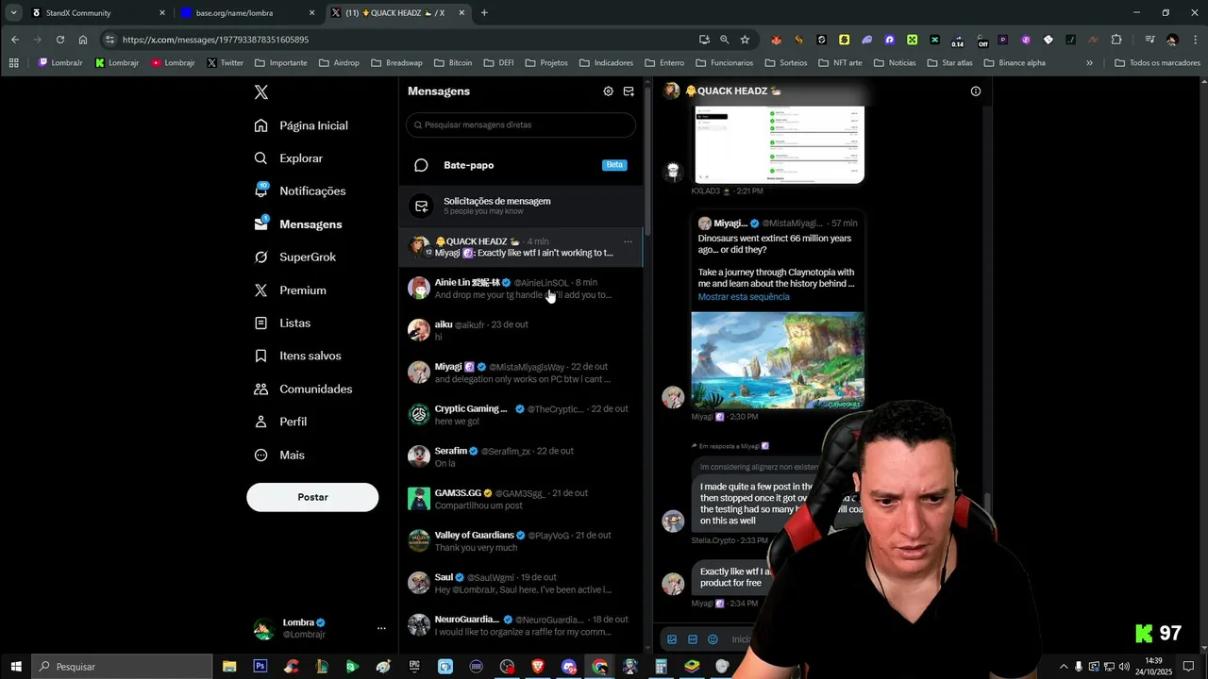Click the Pesquisar mensagens diretas field
This screenshot has height=679, width=1208.
(521, 124)
